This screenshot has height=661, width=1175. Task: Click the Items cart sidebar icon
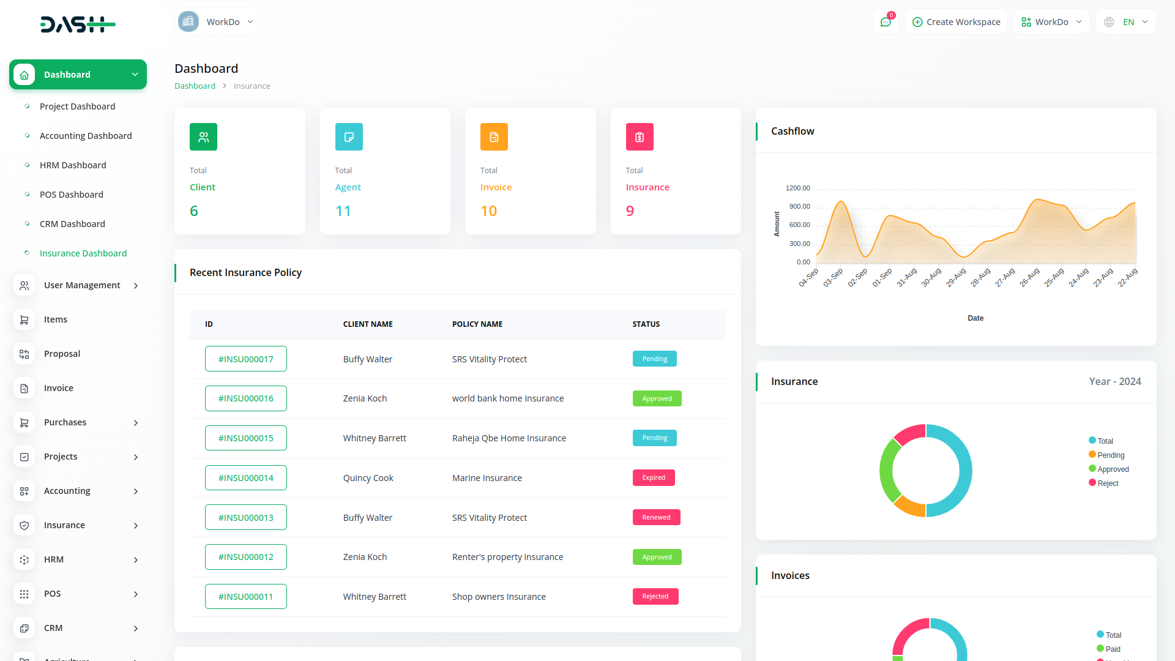coord(24,319)
